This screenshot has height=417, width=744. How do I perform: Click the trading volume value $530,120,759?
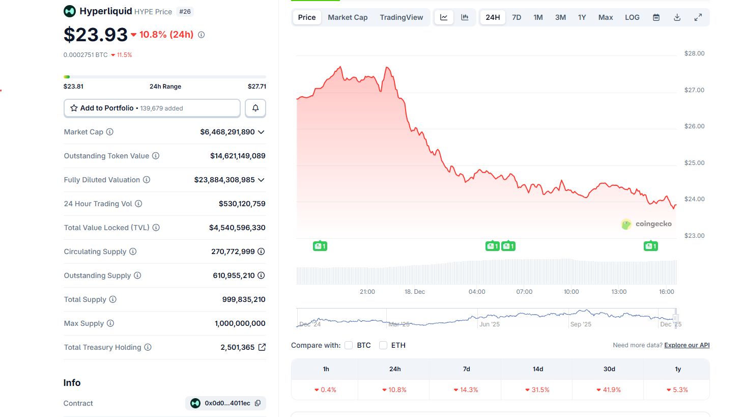coord(242,204)
